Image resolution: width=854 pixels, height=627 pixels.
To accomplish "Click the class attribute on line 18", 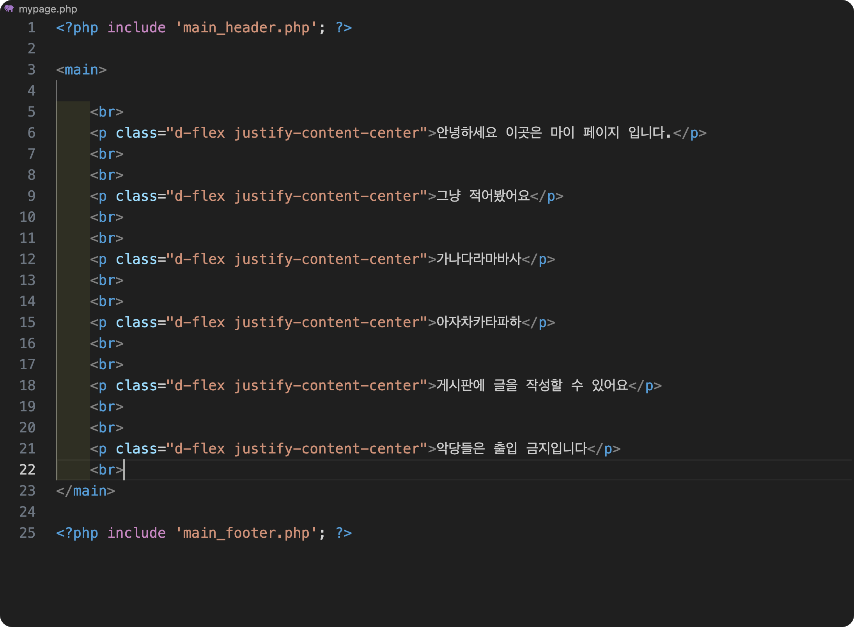I will (x=136, y=386).
